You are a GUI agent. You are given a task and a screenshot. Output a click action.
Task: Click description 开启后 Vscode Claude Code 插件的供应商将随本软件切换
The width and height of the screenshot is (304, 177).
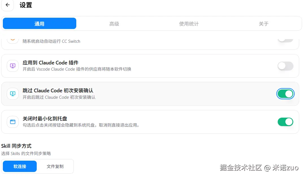pyautogui.click(x=77, y=69)
